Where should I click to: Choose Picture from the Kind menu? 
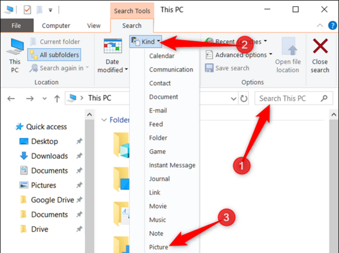(158, 247)
